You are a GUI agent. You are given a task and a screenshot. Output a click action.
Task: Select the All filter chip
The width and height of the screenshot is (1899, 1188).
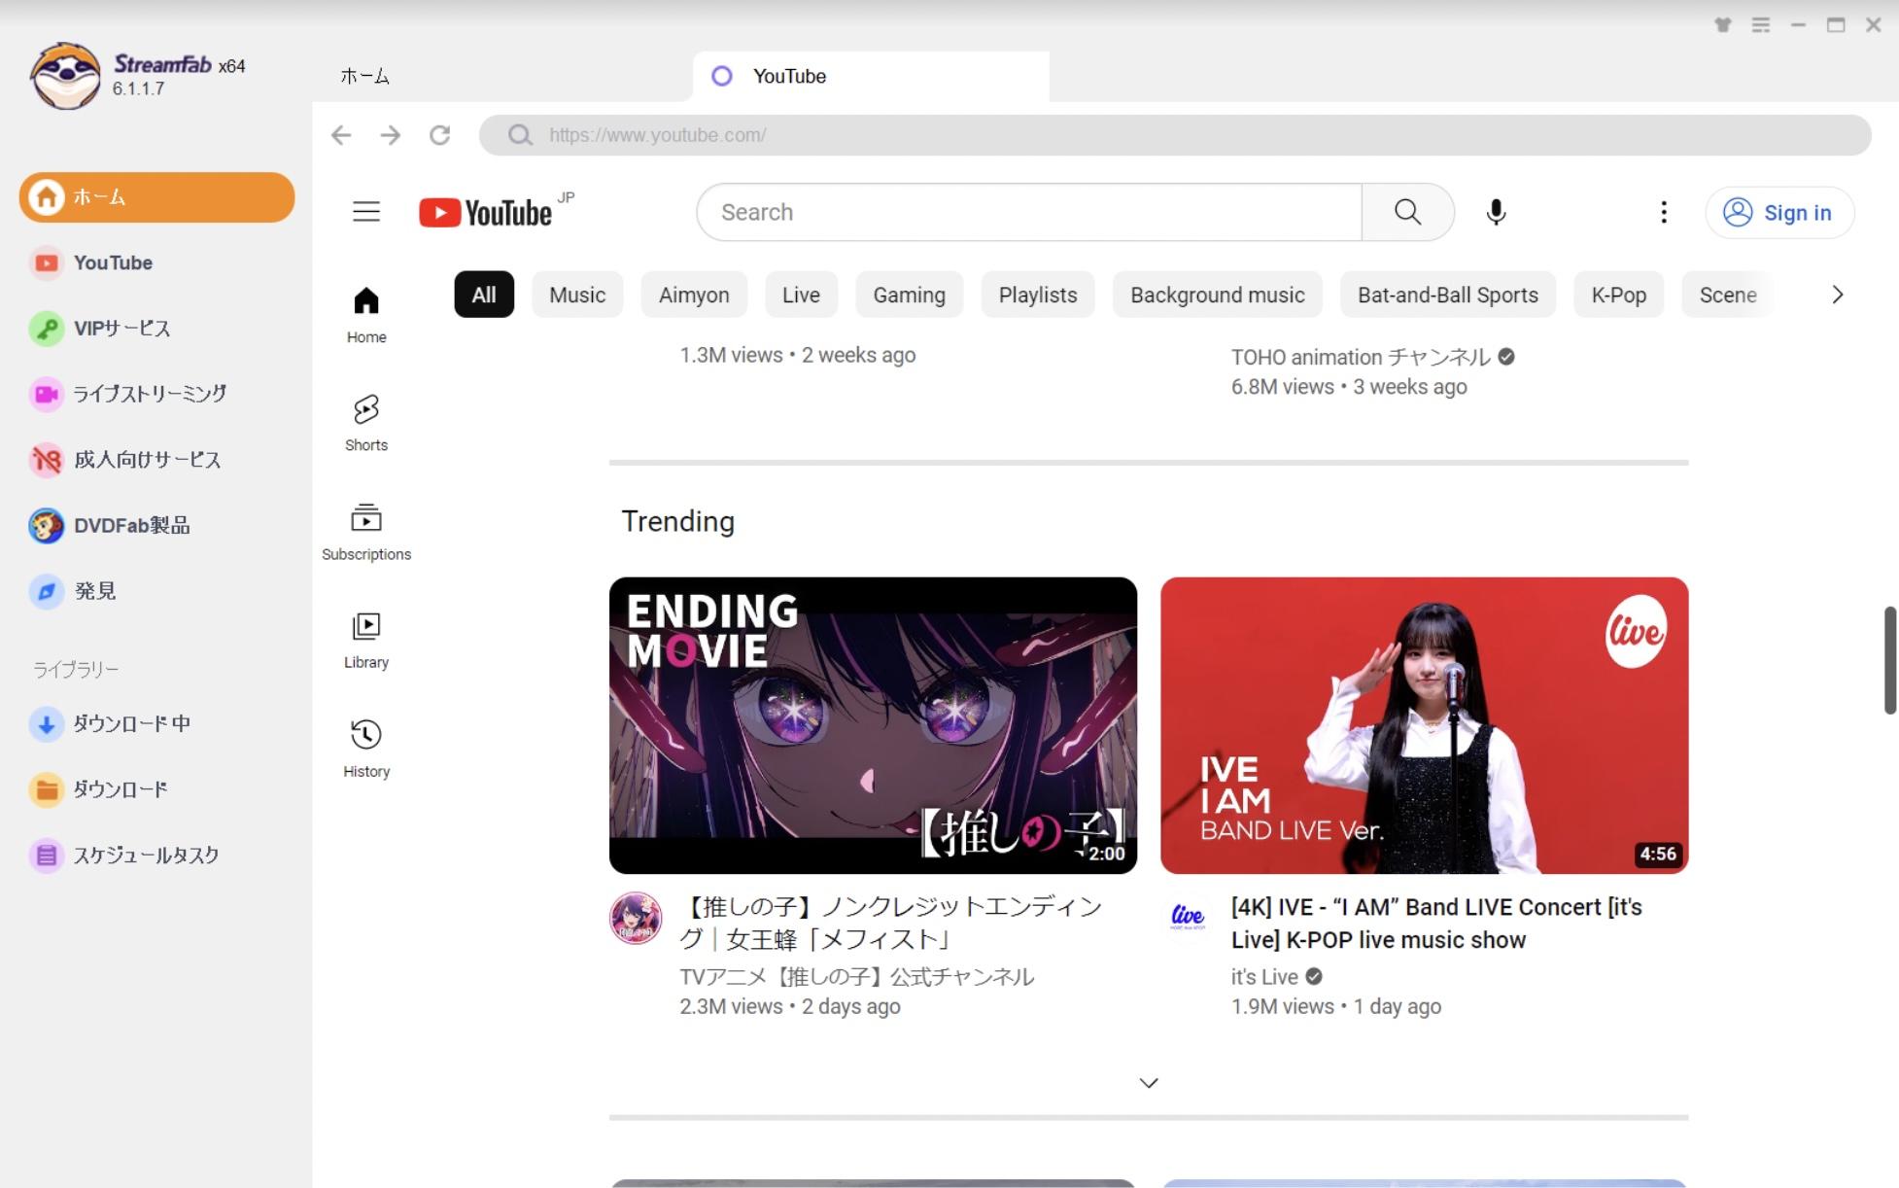click(484, 295)
